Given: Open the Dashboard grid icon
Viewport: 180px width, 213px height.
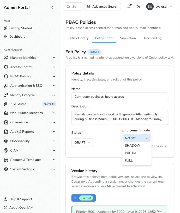Looking at the screenshot, I should [5, 37].
